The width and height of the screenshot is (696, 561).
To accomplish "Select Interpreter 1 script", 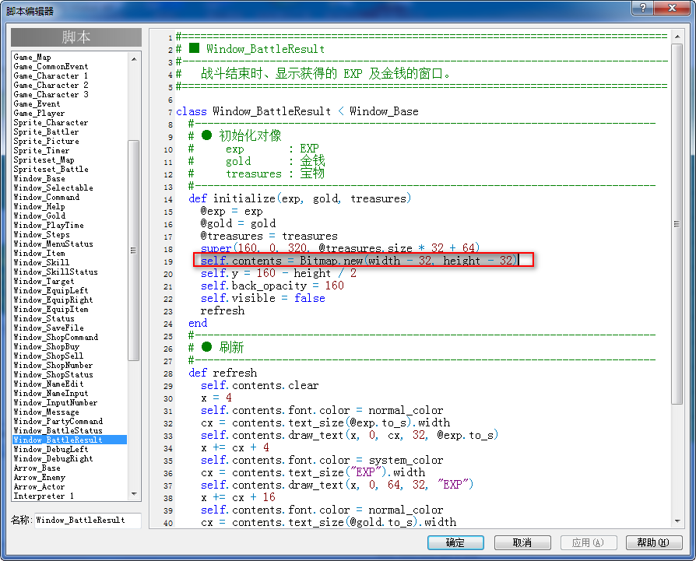I will [x=44, y=496].
